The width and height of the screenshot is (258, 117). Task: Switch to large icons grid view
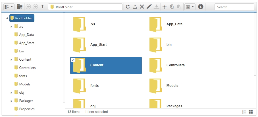(x=251, y=112)
